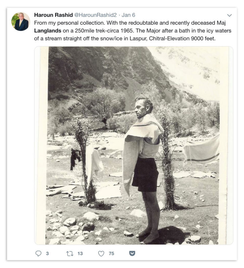
Task: Open the Jan 6 timestamp permalink
Action: point(128,15)
